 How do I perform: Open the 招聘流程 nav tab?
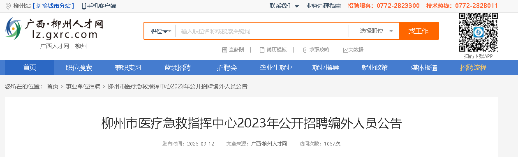tap(474, 67)
